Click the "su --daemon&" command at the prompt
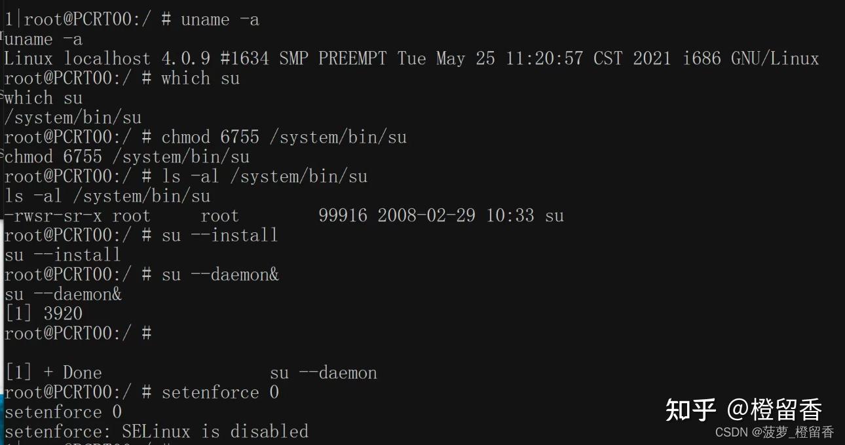The image size is (845, 445). click(220, 275)
